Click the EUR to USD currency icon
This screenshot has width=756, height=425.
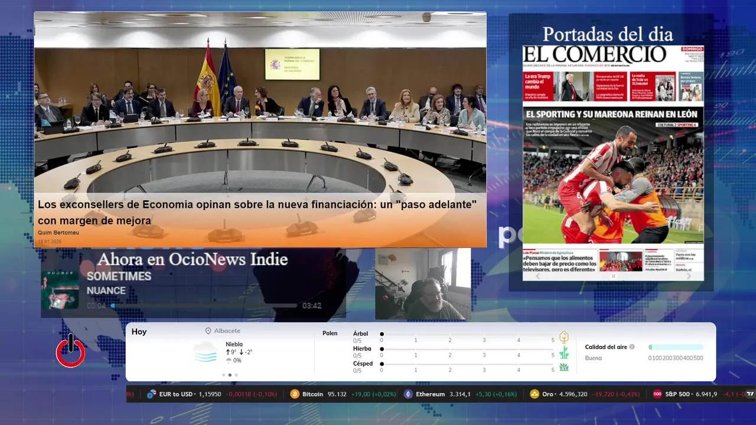click(x=151, y=394)
